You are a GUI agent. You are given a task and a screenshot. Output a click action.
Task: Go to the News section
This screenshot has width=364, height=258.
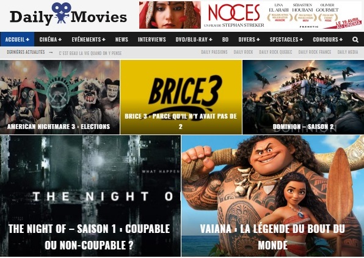[122, 40]
